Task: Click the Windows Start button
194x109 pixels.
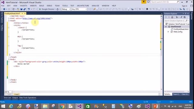Action: point(3,106)
